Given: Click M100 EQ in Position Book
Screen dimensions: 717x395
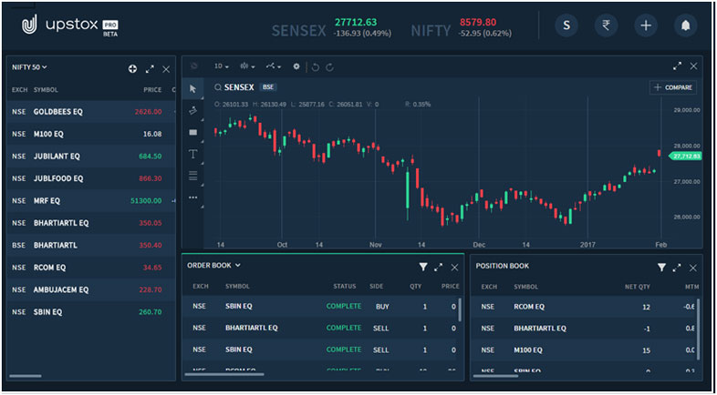Looking at the screenshot, I should (583, 350).
